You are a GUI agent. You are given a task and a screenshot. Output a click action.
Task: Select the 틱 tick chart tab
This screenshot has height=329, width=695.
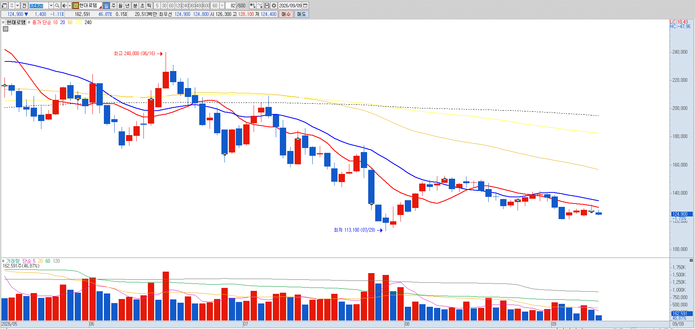coord(149,6)
